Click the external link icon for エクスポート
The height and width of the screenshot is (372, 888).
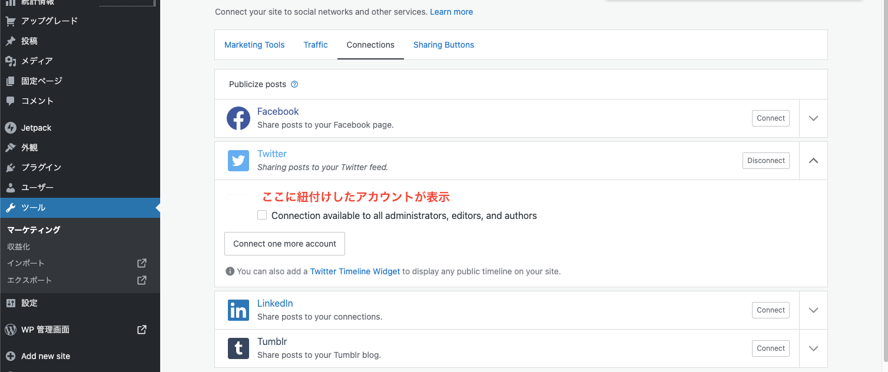click(x=142, y=280)
